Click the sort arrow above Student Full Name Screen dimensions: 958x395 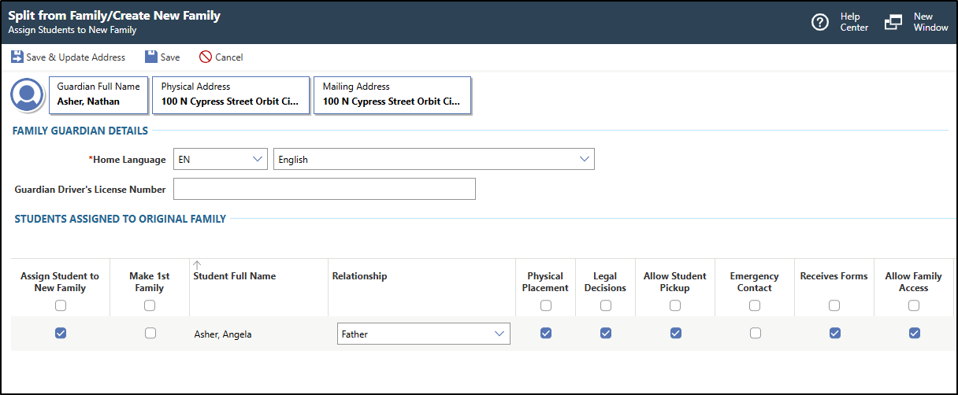click(x=197, y=264)
